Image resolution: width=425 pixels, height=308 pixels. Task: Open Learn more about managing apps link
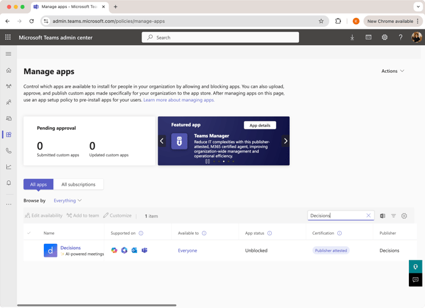(179, 100)
